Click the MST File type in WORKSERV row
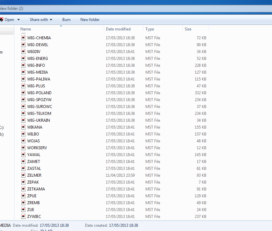 [153, 148]
